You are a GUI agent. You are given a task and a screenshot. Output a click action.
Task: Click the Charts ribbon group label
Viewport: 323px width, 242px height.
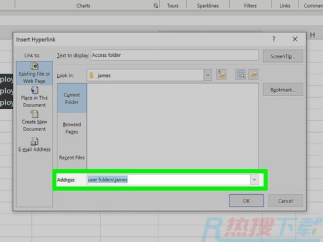click(x=83, y=6)
